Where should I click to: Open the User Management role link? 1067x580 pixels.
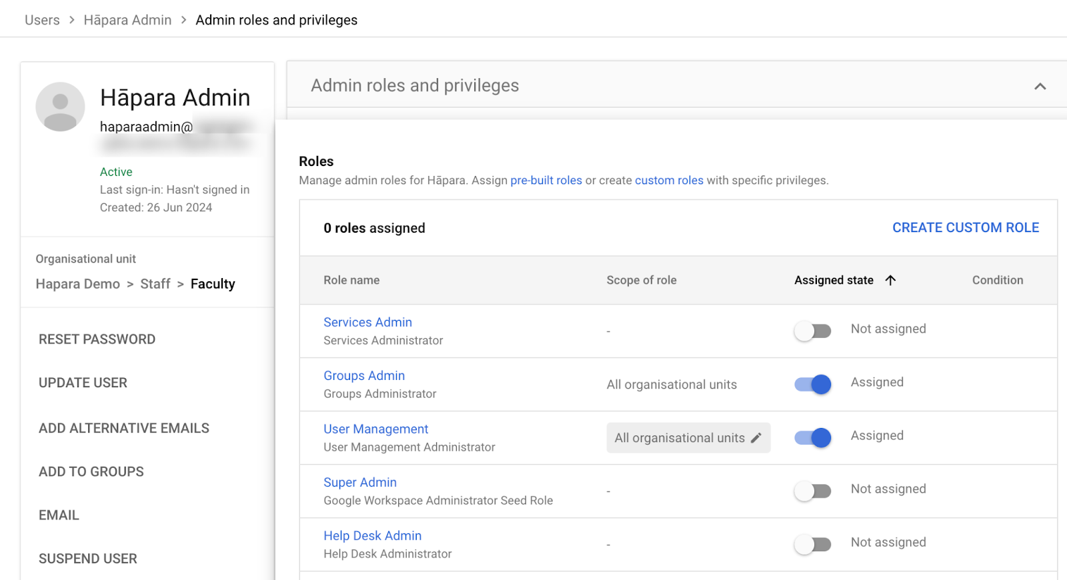[375, 429]
